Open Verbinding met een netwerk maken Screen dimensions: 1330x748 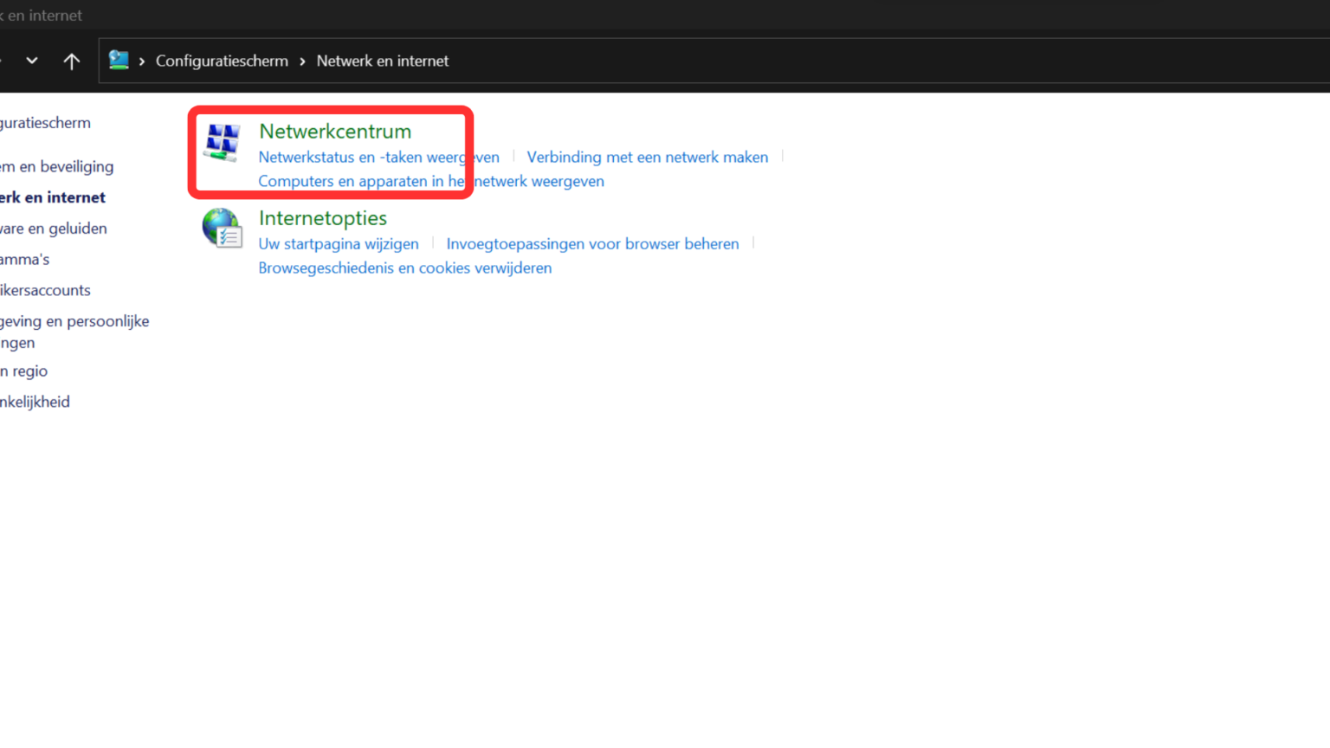tap(647, 157)
